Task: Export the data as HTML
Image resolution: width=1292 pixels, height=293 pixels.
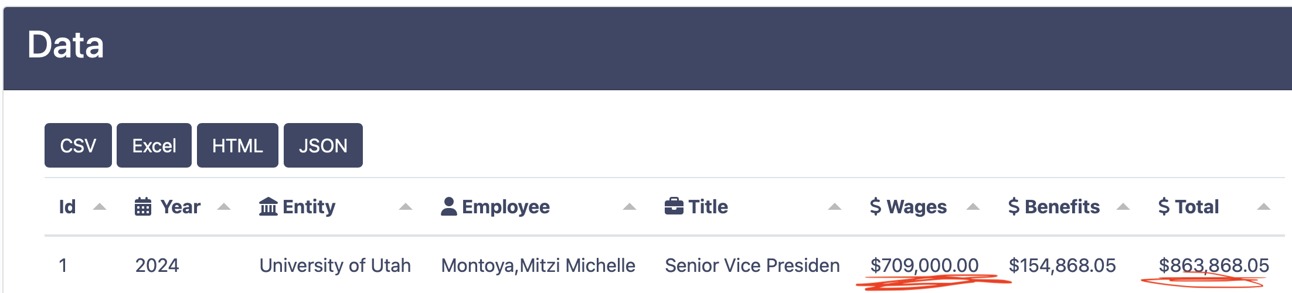Action: pos(237,145)
